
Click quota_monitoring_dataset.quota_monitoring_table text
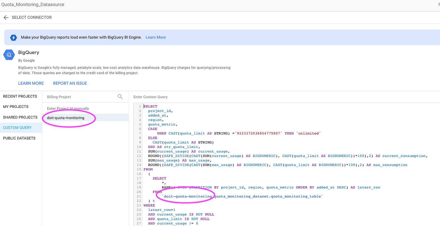[268, 196]
